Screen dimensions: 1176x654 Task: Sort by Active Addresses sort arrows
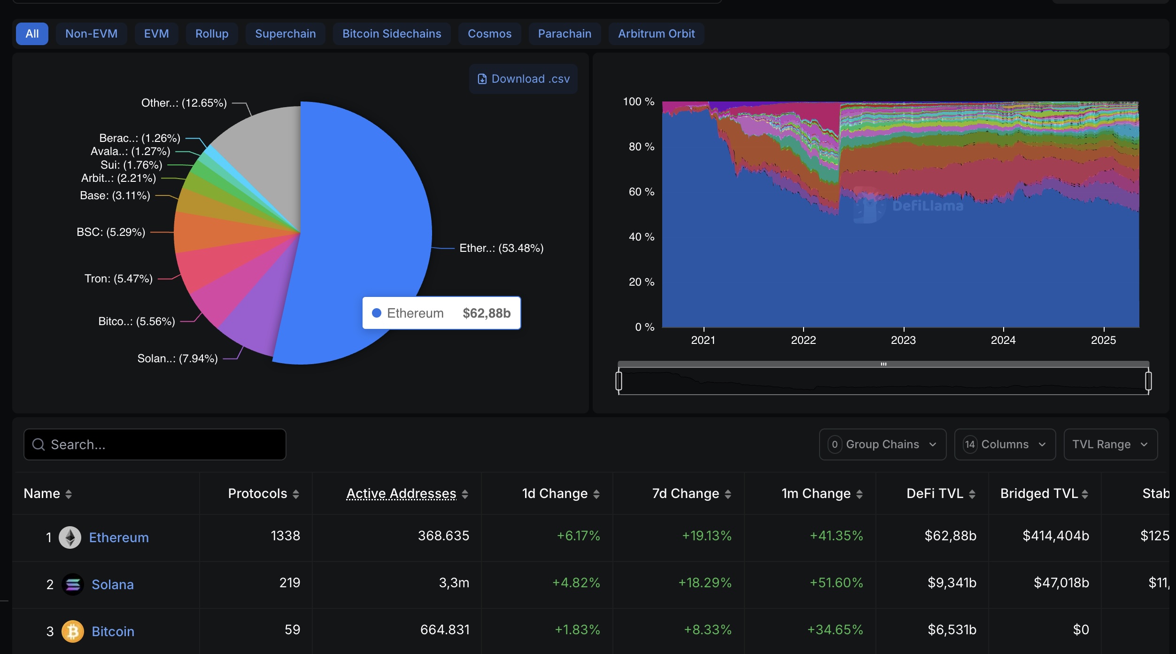tap(465, 494)
